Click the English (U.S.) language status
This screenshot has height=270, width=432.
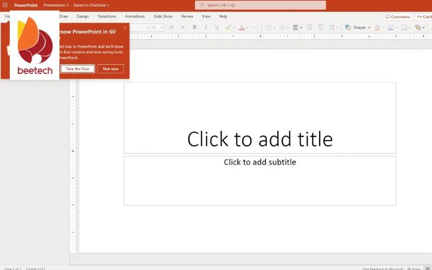[x=36, y=268]
